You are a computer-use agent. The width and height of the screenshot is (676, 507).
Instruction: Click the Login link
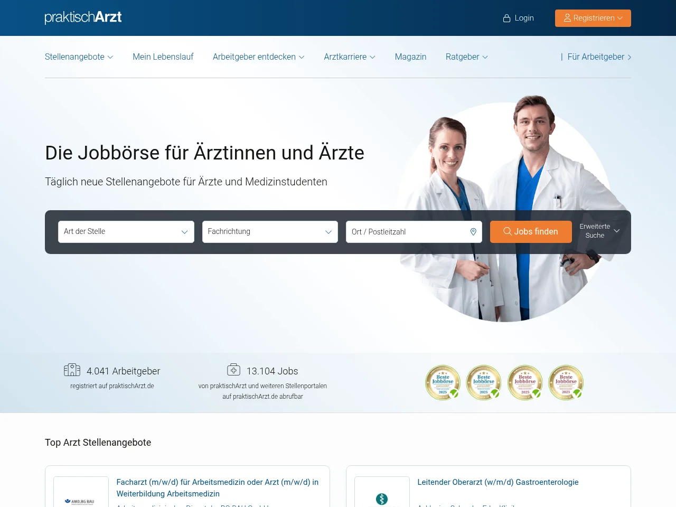(518, 18)
